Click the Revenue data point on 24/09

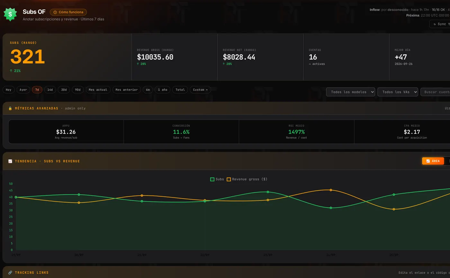pos(331,190)
